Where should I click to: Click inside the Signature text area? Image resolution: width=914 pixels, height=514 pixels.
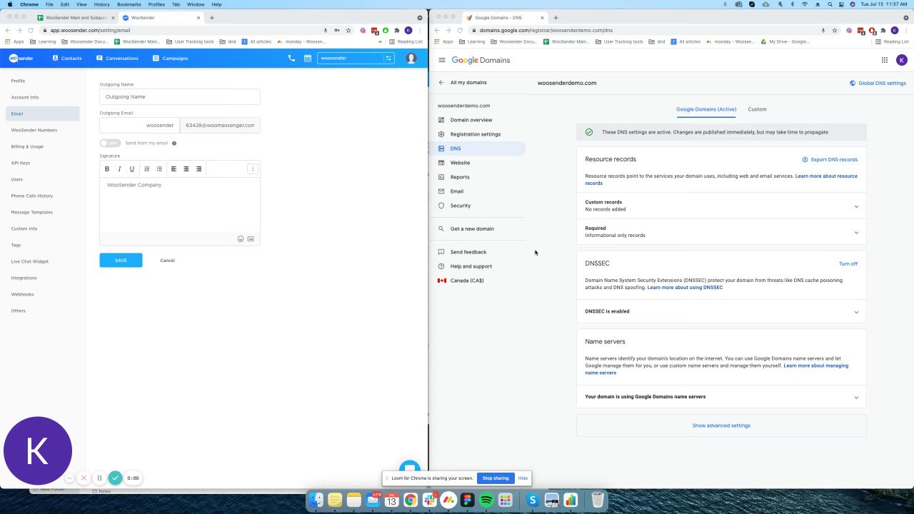coord(180,205)
